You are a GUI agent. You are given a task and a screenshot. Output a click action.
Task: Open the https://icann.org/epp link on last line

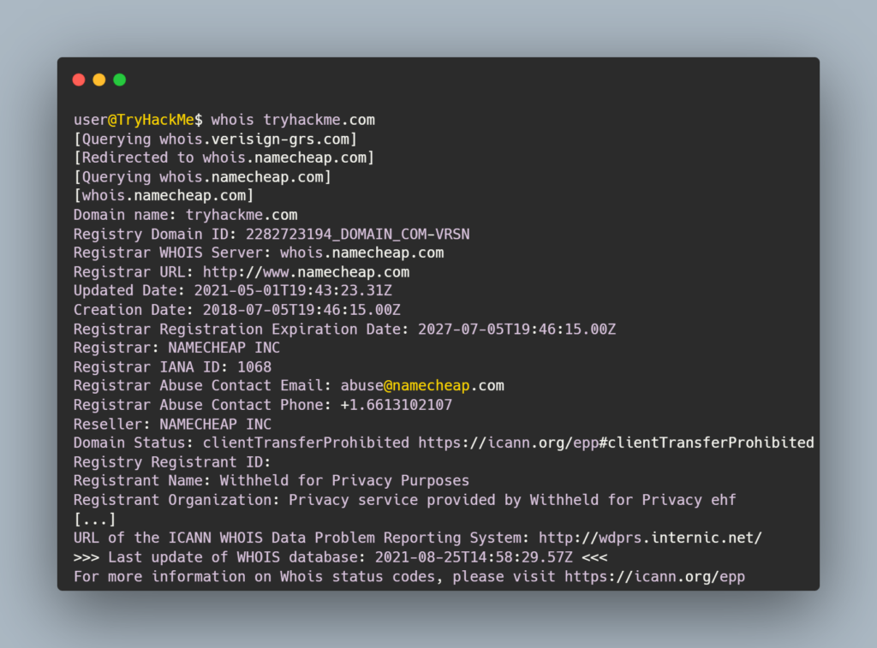654,576
